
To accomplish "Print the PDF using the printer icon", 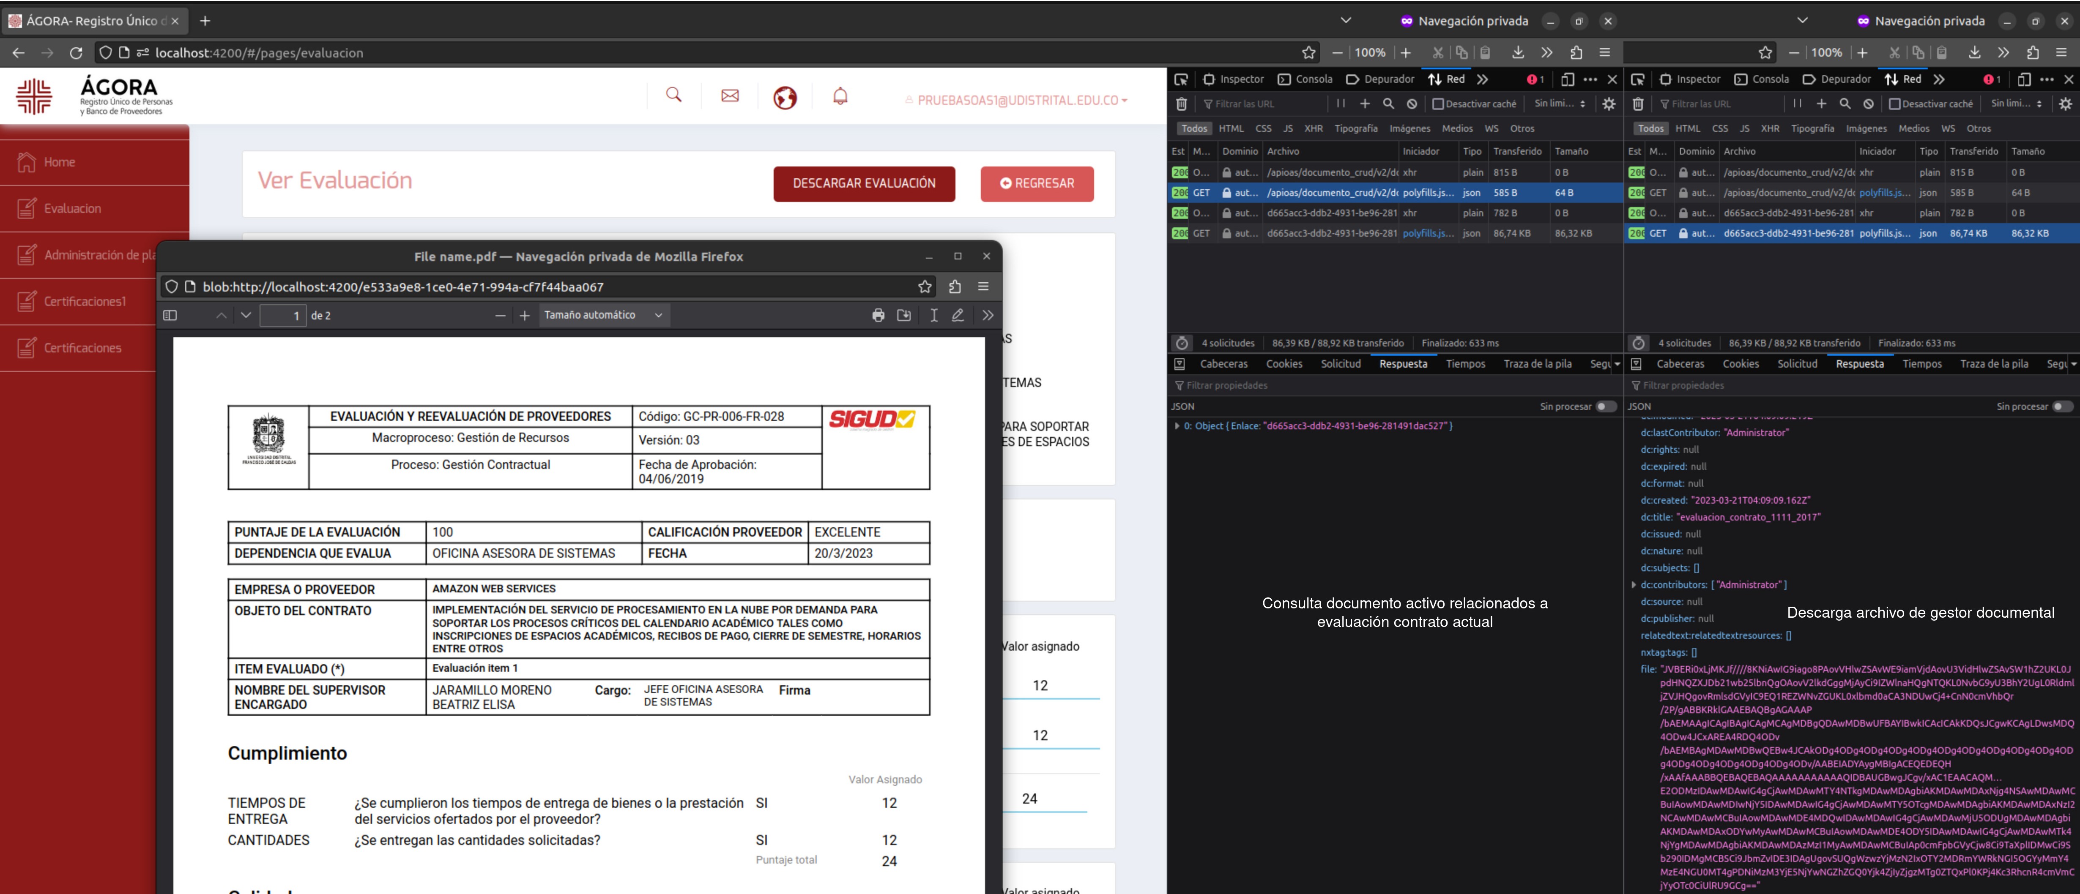I will [879, 316].
